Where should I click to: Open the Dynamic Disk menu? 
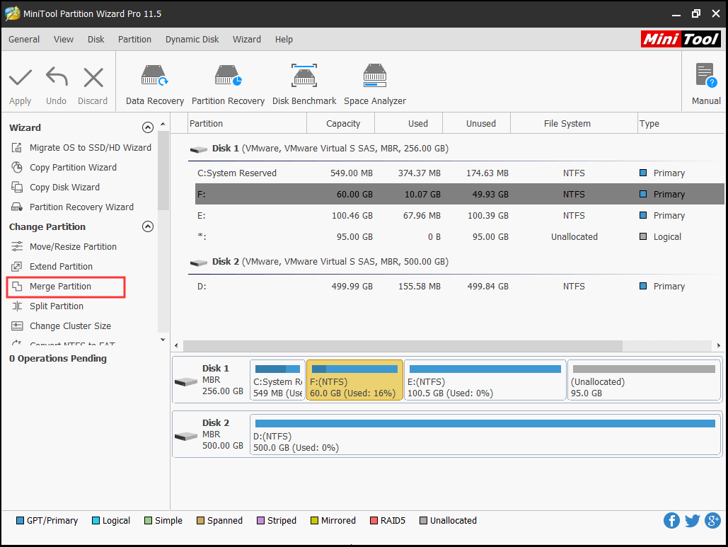pyautogui.click(x=192, y=40)
